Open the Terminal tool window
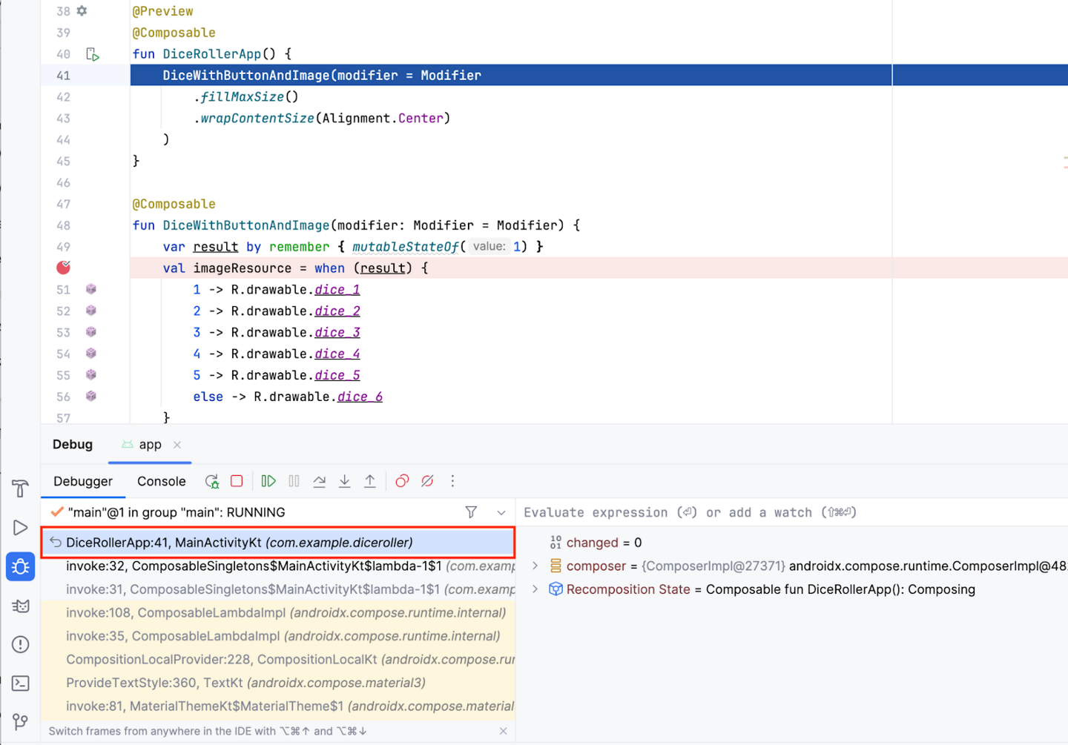The image size is (1068, 745). (x=20, y=683)
